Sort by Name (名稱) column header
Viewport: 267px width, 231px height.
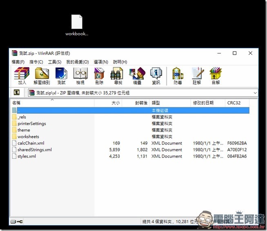(x=52, y=103)
